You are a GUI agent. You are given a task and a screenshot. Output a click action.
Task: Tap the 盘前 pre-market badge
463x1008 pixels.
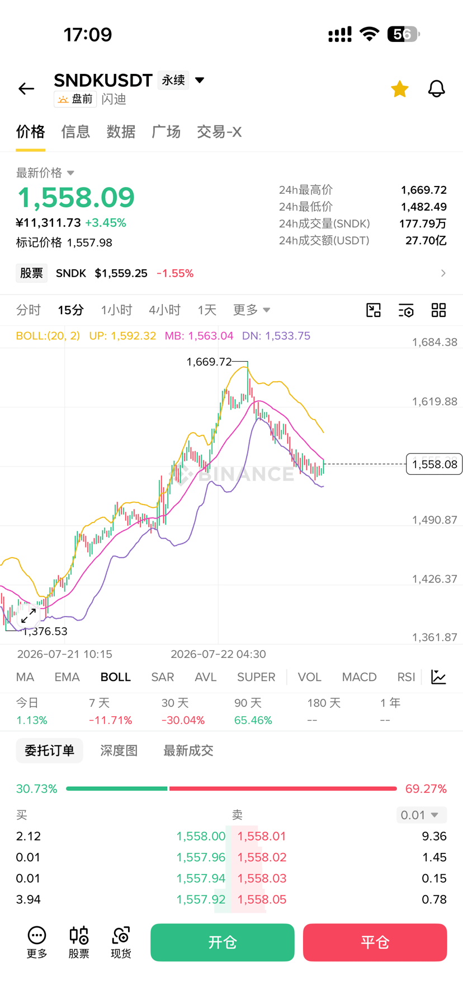click(75, 99)
